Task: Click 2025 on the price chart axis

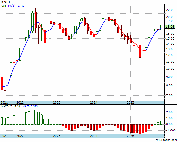Action: pos(130,102)
